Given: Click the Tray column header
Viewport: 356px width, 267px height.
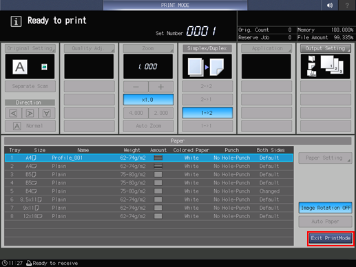Looking at the screenshot, I should (x=14, y=150).
